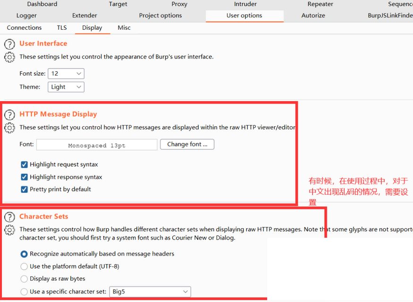Image resolution: width=413 pixels, height=302 pixels.
Task: Toggle Highlight response syntax checkbox
Action: click(24, 177)
